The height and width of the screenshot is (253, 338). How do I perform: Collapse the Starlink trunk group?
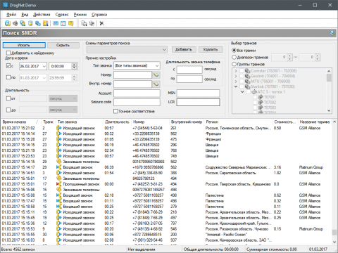[236, 86]
